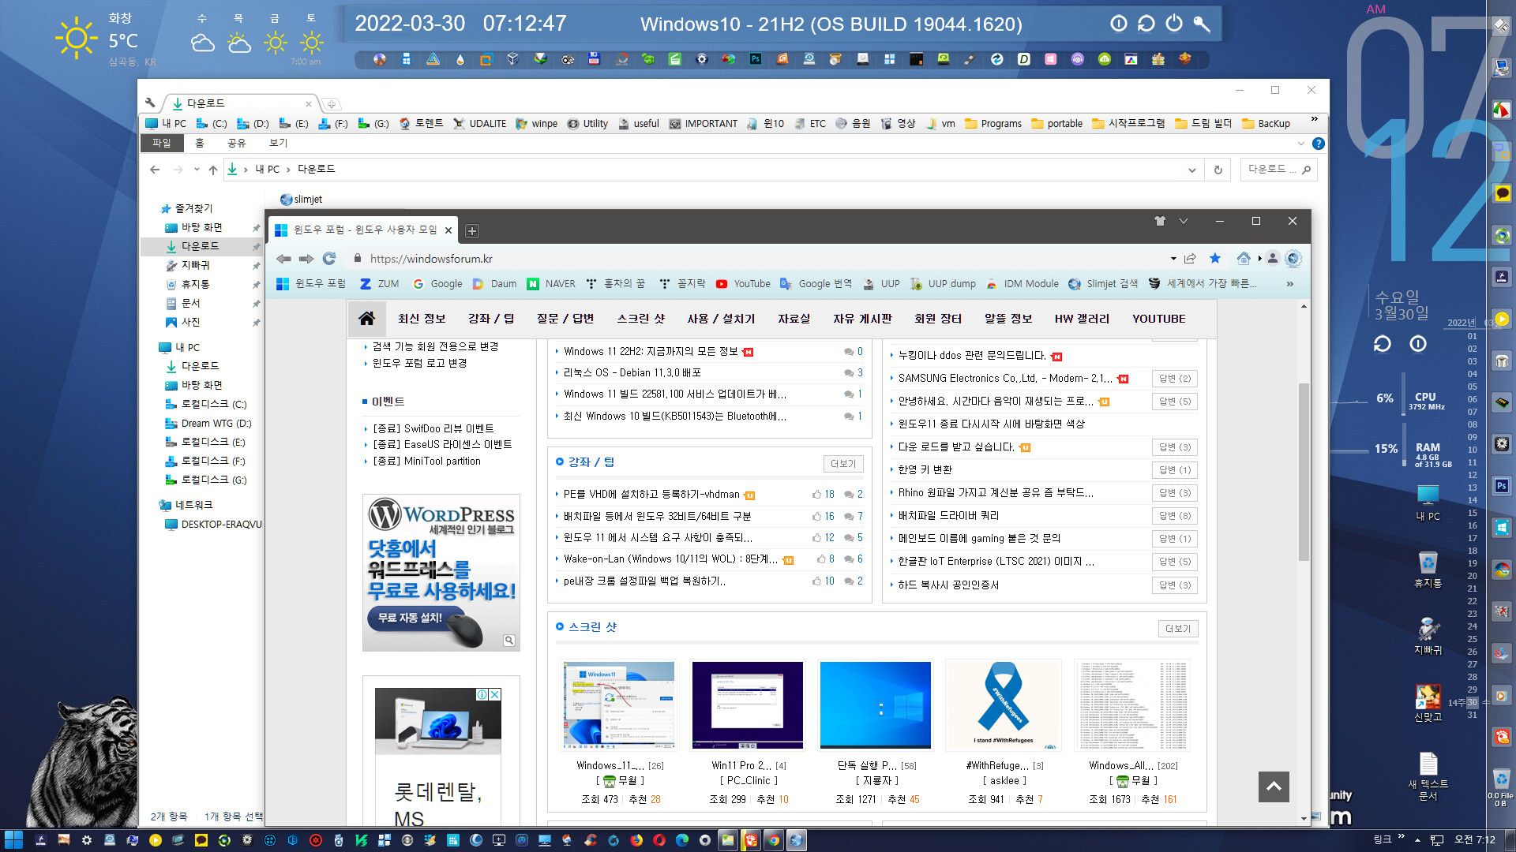Switch to the 보기 ribbon tab
Image resolution: width=1516 pixels, height=852 pixels.
coord(278,143)
